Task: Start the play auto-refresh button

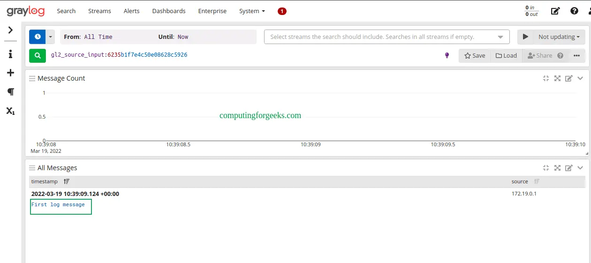Action: [x=525, y=37]
